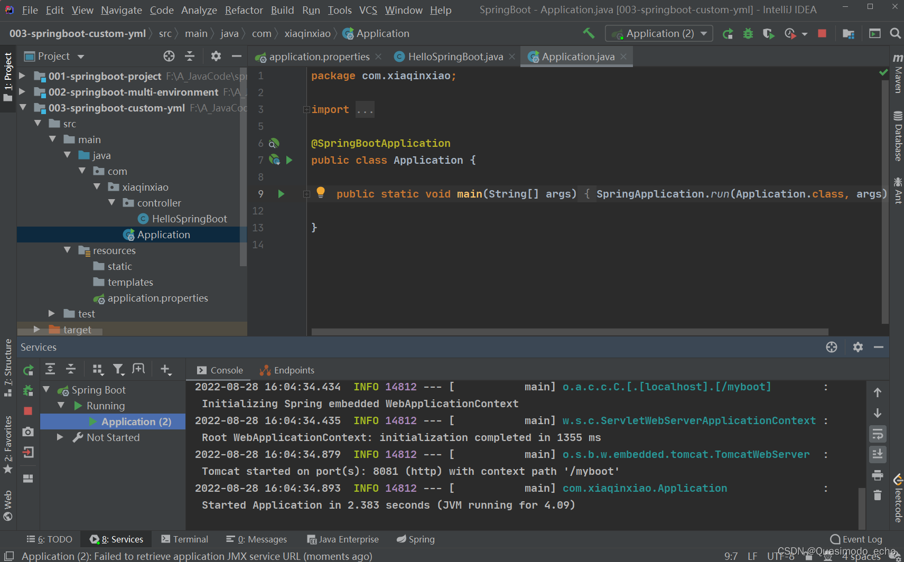Open the Refactor menu
The width and height of the screenshot is (904, 562).
point(244,10)
